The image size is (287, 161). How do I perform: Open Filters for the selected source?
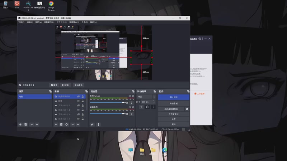[x=65, y=85]
